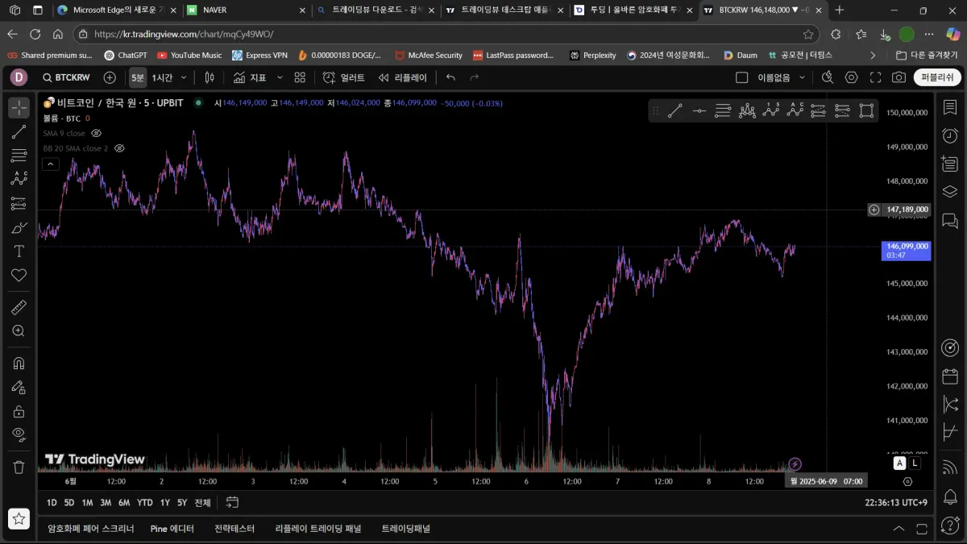967x544 pixels.
Task: Pick the rectangle tool in floating toolbar
Action: [866, 111]
